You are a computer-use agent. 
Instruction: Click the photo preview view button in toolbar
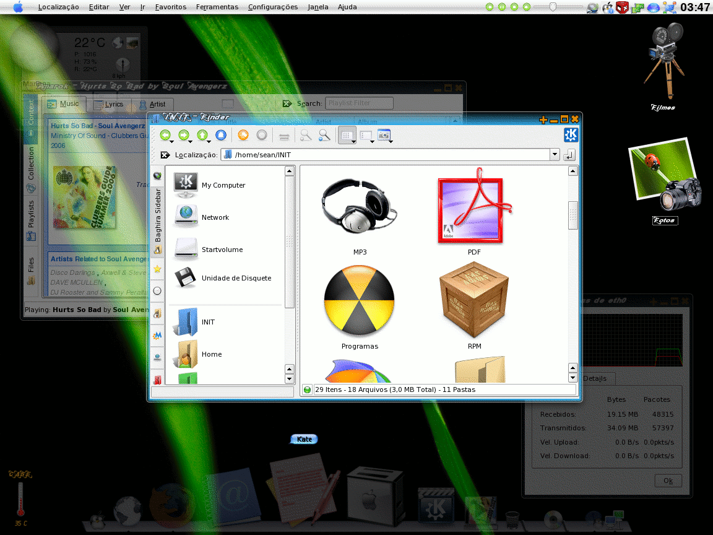[384, 134]
